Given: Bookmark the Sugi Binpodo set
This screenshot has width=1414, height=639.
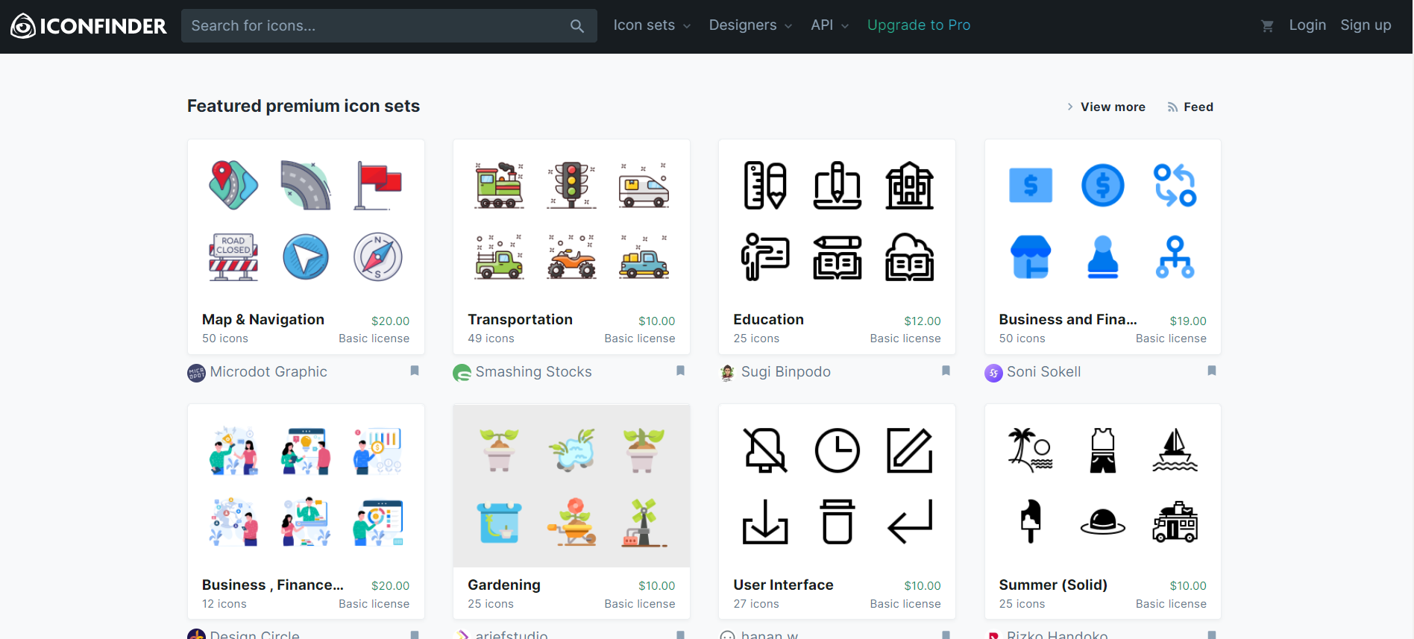Looking at the screenshot, I should click(946, 371).
